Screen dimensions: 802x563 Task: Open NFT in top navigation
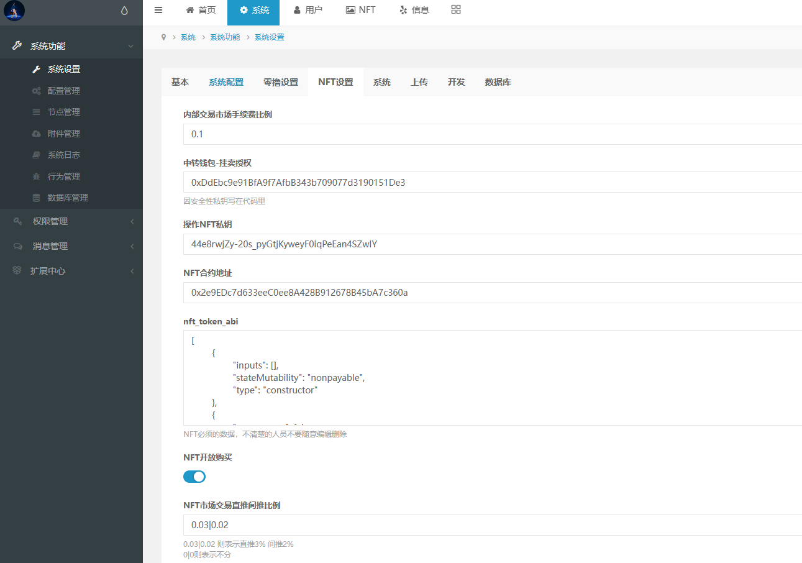tap(360, 10)
